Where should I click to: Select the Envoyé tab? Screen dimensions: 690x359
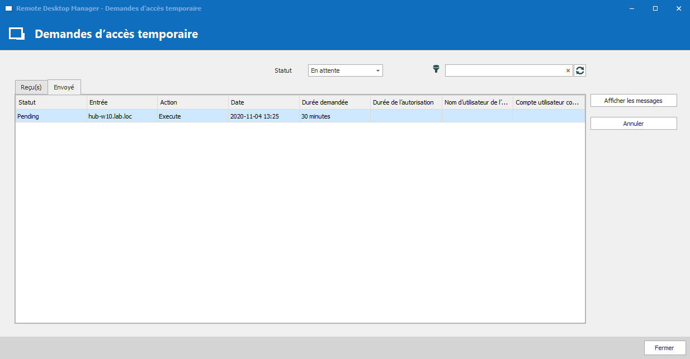click(64, 87)
